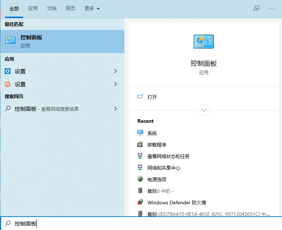Screen dimensions: 282x230
Task: Click the 卸载程序 icon
Action: coord(140,144)
